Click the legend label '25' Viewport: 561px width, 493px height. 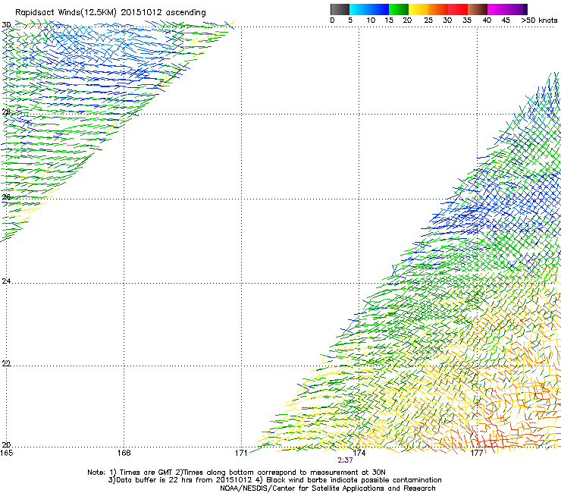coord(428,20)
